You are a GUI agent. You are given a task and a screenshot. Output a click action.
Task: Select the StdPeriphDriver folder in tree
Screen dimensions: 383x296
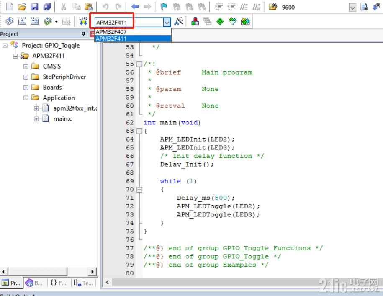tap(64, 77)
